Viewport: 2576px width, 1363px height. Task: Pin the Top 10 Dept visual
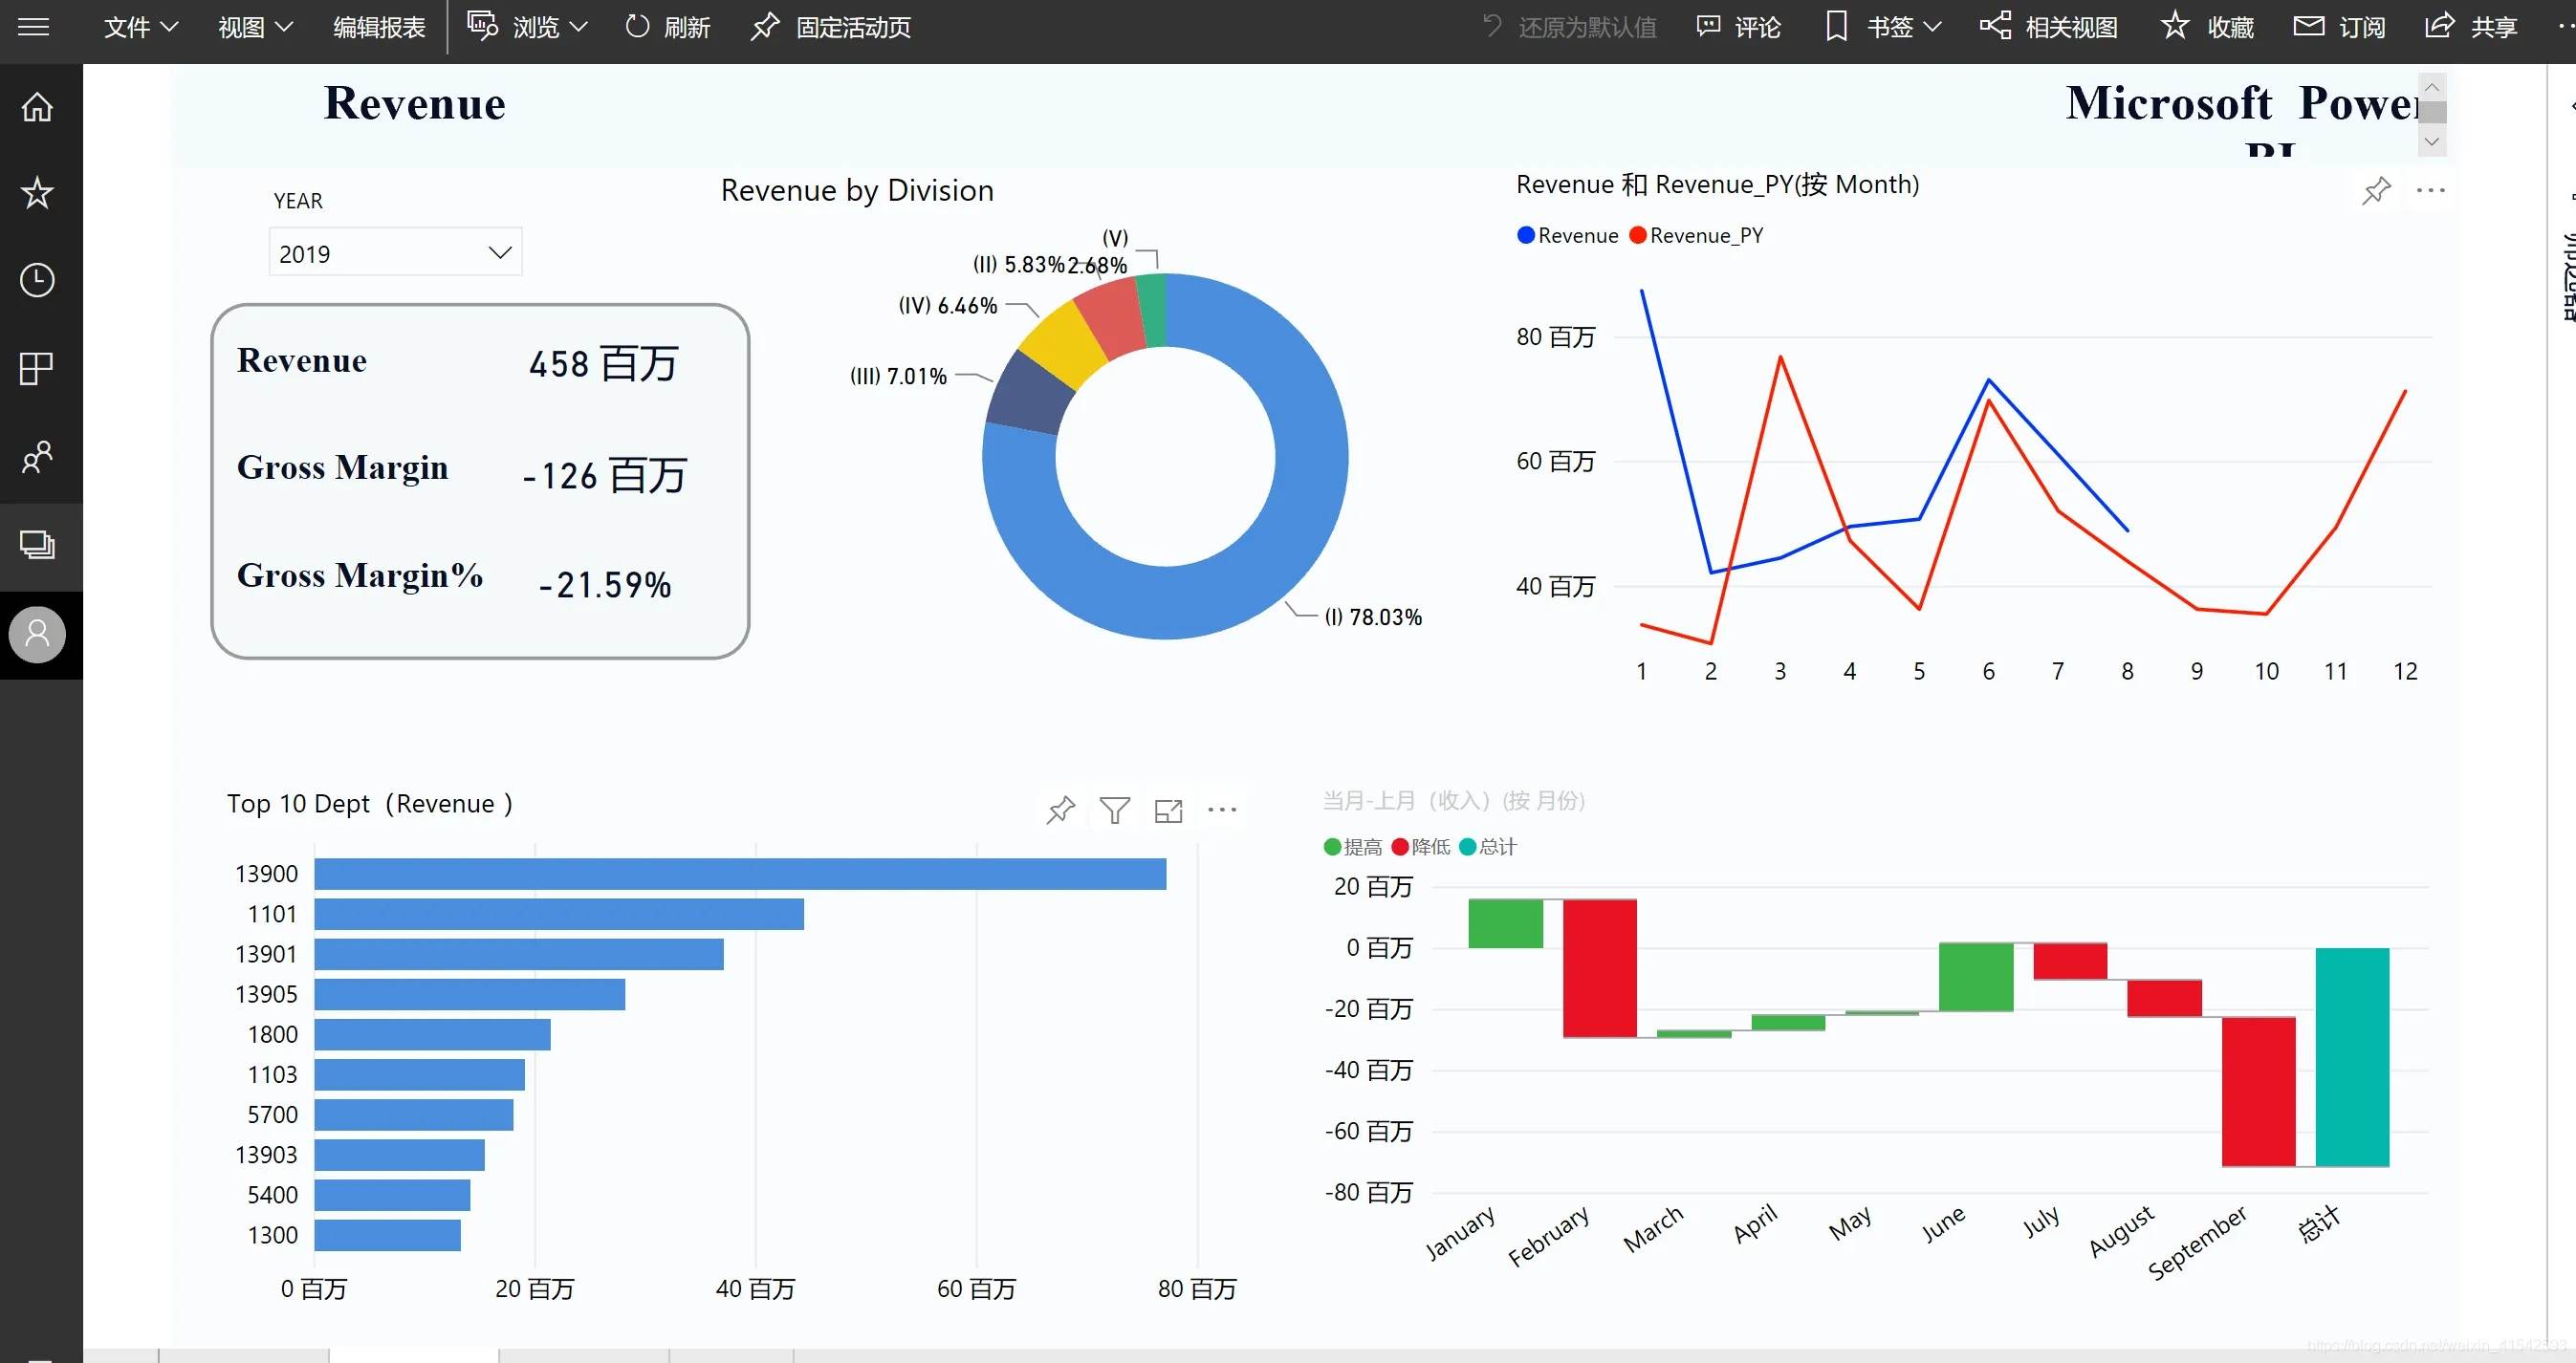tap(1061, 810)
